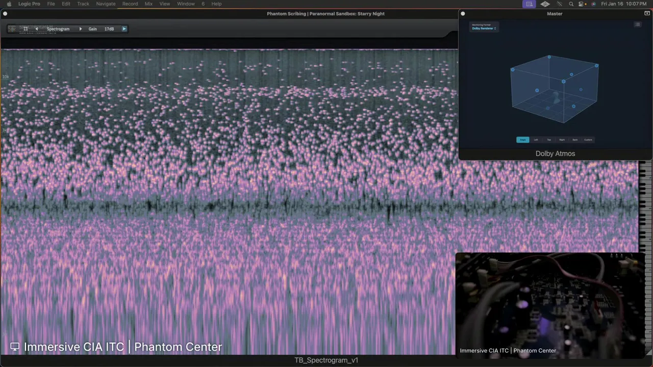Viewport: 653px width, 367px height.
Task: Open the Window menu
Action: (x=186, y=4)
